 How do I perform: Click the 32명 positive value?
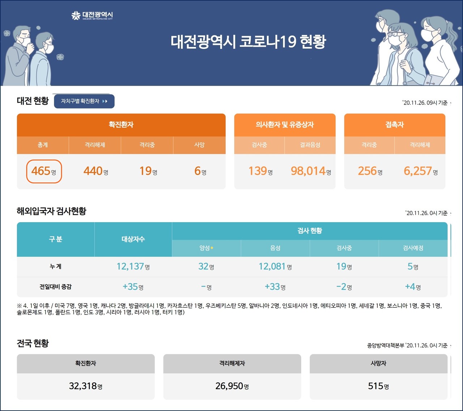point(206,267)
